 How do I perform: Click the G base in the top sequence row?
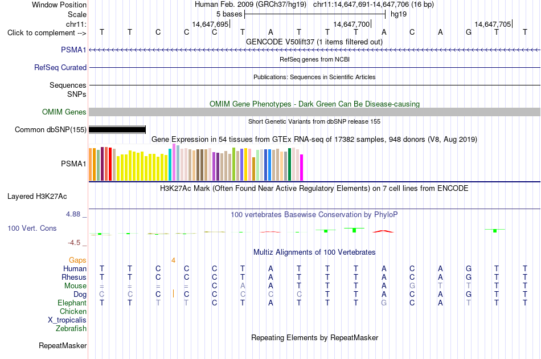[469, 32]
